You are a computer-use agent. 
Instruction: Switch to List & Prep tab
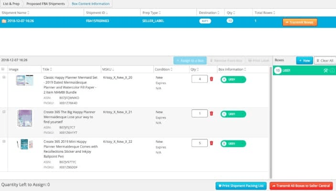click(x=11, y=4)
